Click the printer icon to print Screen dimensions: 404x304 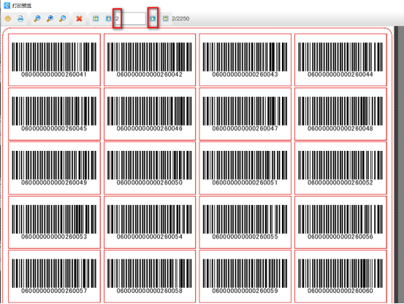(20, 18)
